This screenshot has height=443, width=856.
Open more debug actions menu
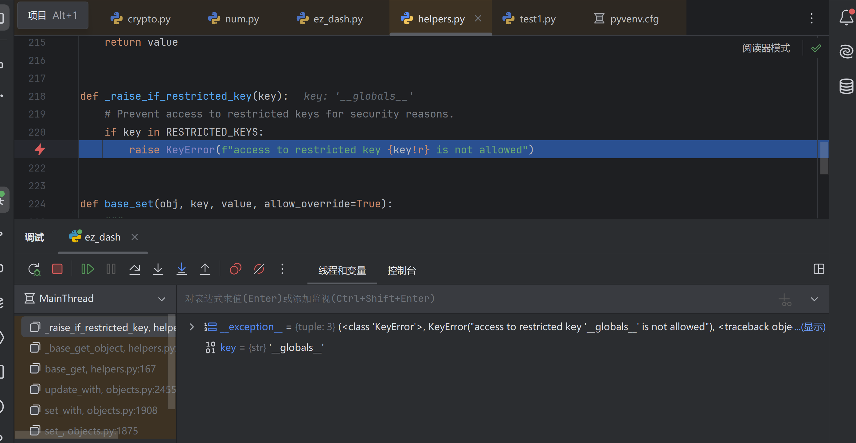tap(283, 269)
